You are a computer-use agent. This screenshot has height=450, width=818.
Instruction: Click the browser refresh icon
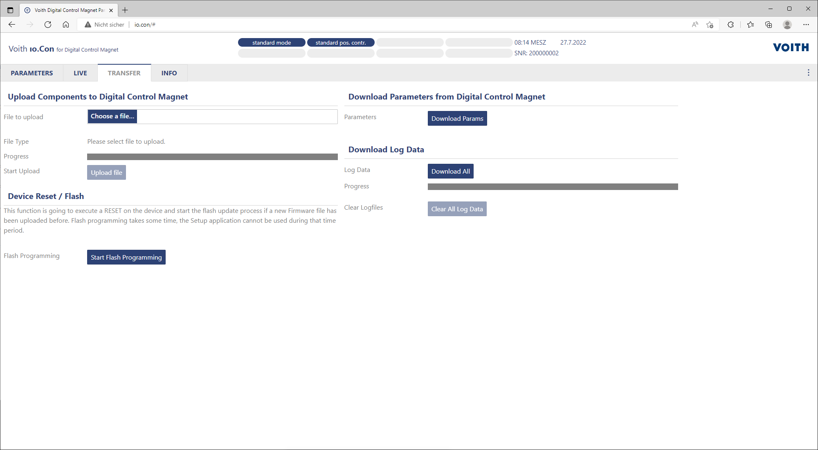[48, 25]
